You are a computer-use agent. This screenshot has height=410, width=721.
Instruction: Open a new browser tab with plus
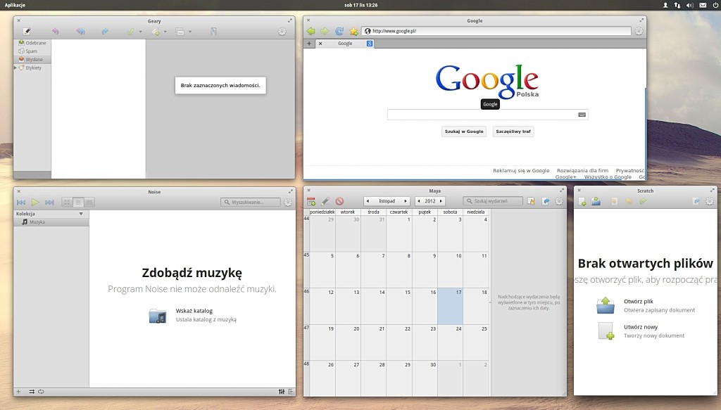[x=309, y=43]
